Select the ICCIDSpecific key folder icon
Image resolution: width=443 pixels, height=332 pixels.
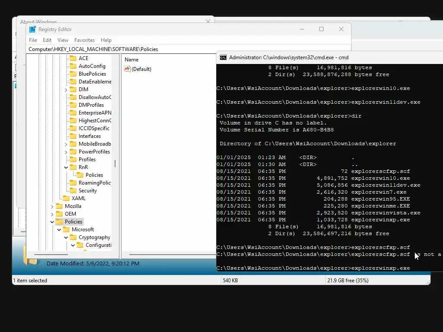73,128
